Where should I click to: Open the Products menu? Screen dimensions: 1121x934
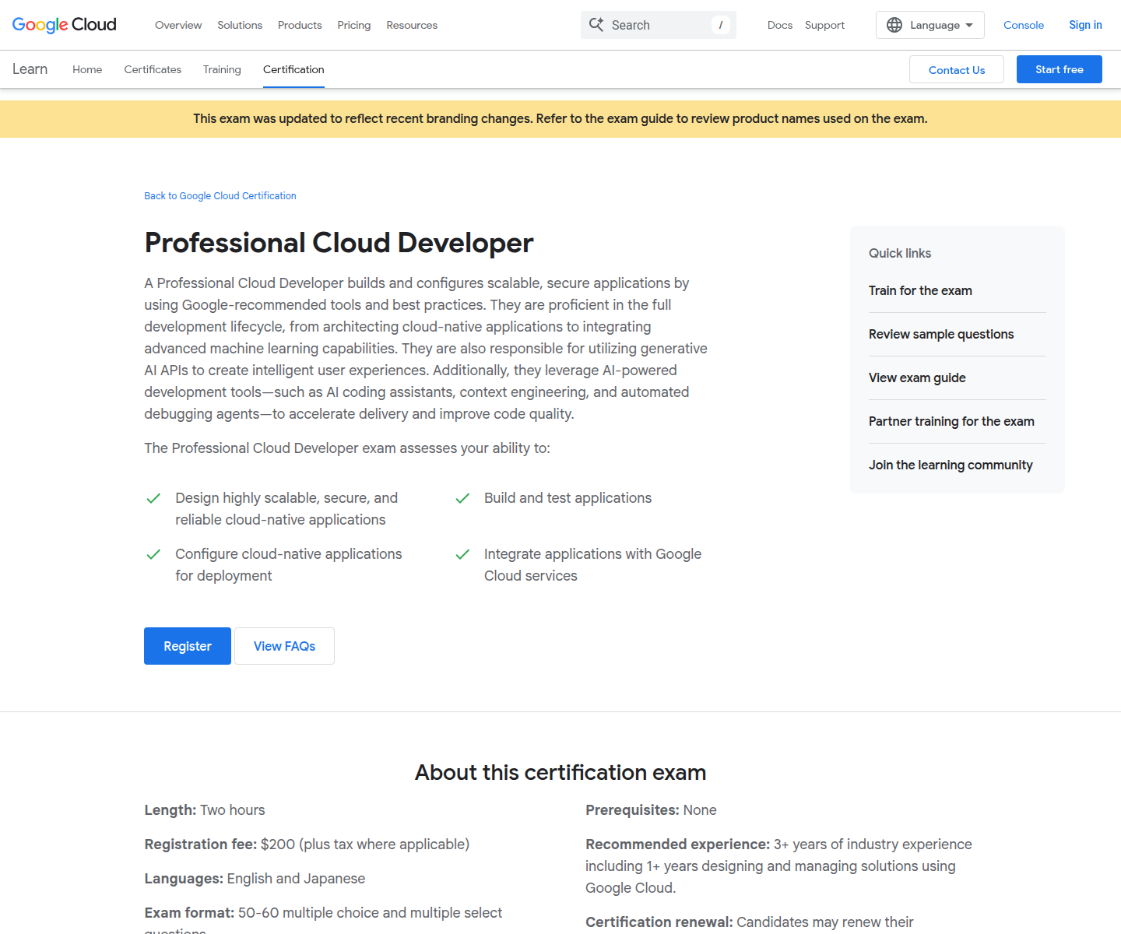[300, 25]
